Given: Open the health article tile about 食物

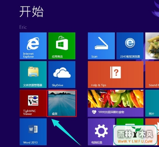Looking at the screenshot, I should point(116,103).
